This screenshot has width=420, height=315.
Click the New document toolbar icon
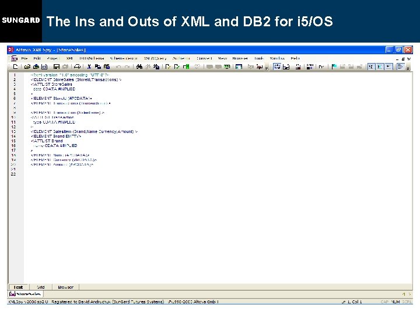point(16,66)
